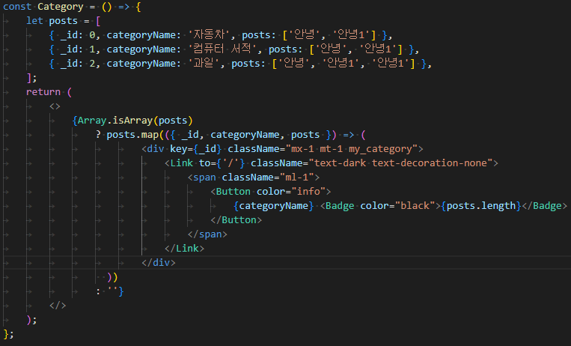Click the return keyword
The width and height of the screenshot is (571, 346).
pos(43,92)
